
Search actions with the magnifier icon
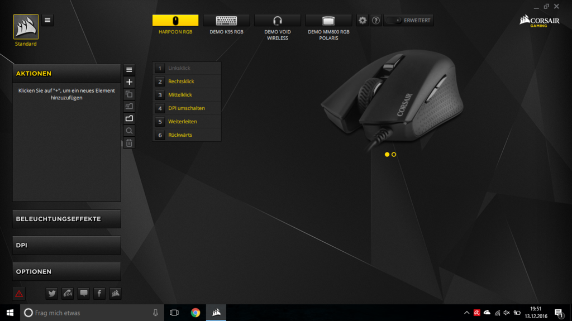pyautogui.click(x=129, y=131)
